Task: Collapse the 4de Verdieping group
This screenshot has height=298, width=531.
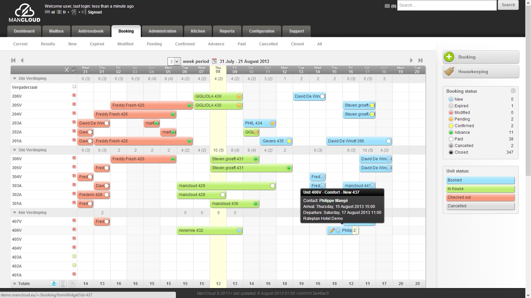Action: coord(15,213)
